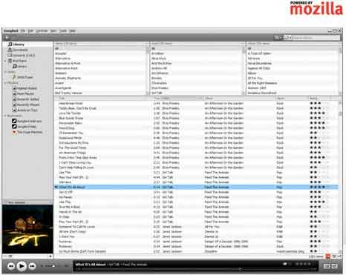Start playback with the round play button
Viewport: 346px width, 275px height.
point(22,266)
